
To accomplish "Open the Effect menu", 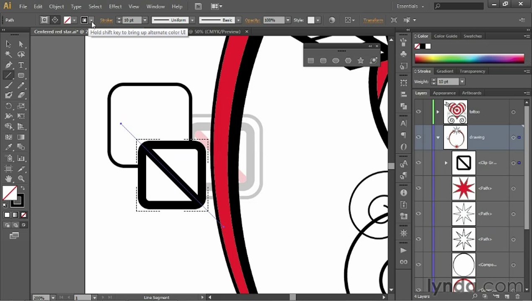I will [115, 6].
